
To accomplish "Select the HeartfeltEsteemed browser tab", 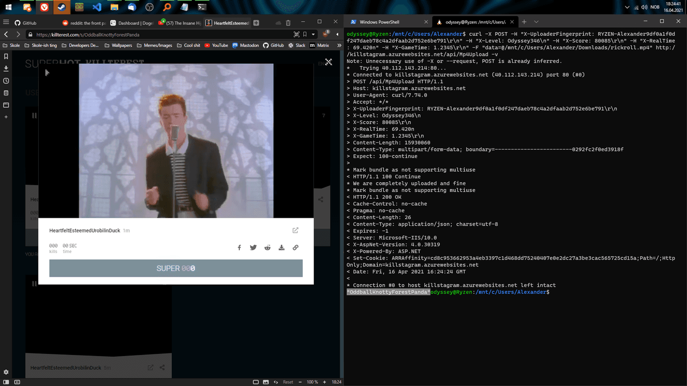I will coord(228,23).
